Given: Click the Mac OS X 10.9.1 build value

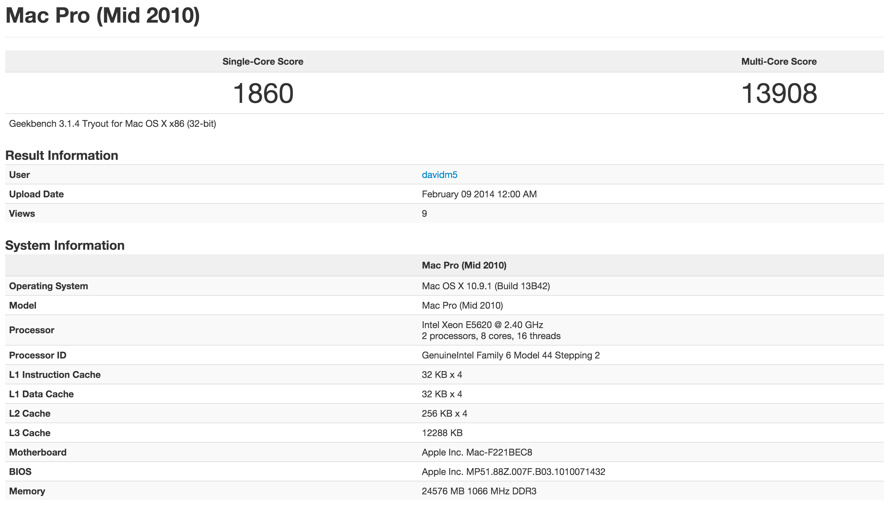Looking at the screenshot, I should 485,286.
